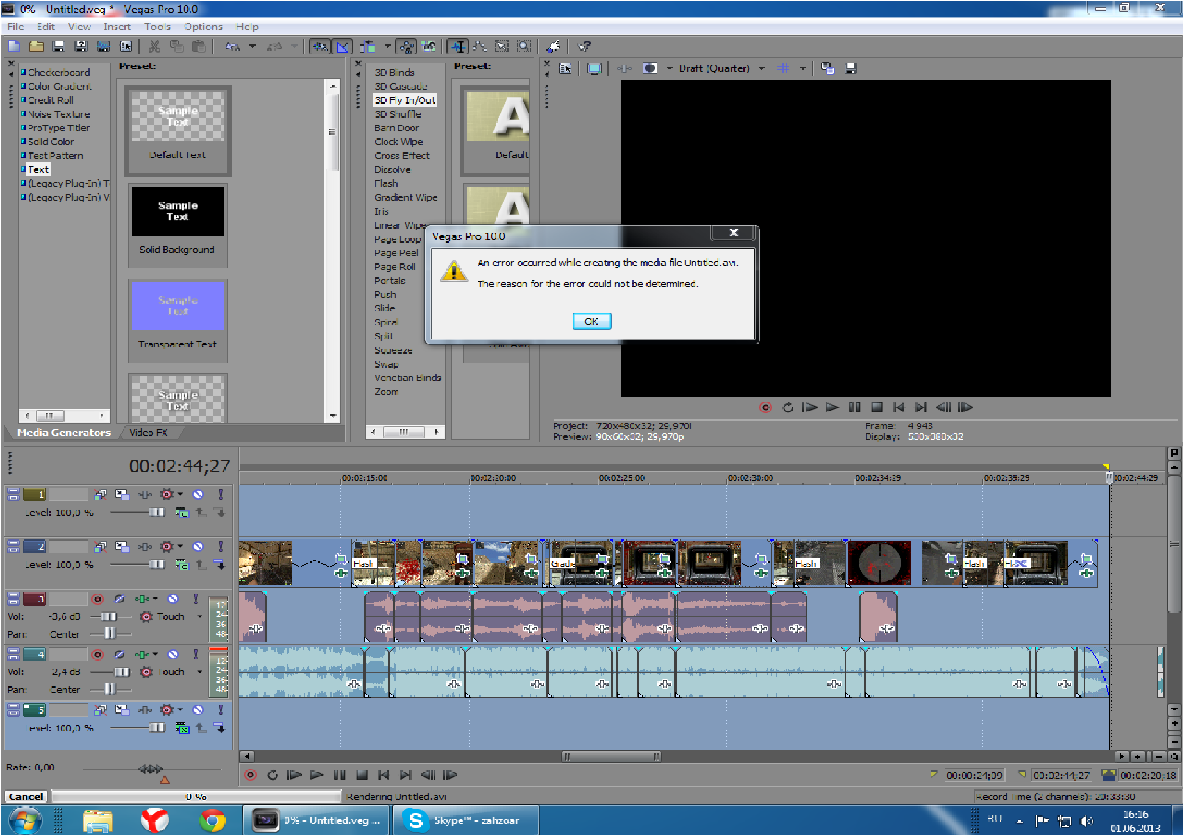Click Copy Snapshot to Clipboard icon
The width and height of the screenshot is (1183, 835).
coord(827,68)
